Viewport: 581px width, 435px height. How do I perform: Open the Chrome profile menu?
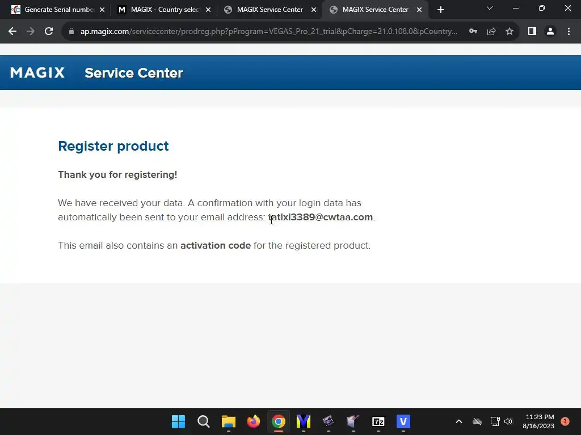[550, 32]
